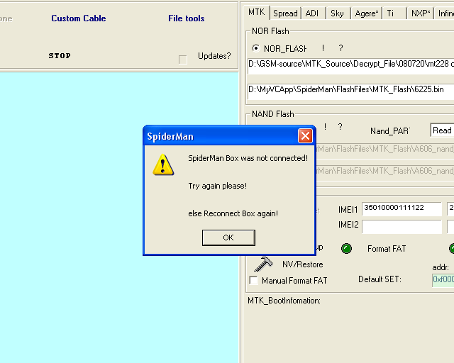Click the ? mark in NAND Flash group
Screen dimensions: 454x363
click(340, 127)
